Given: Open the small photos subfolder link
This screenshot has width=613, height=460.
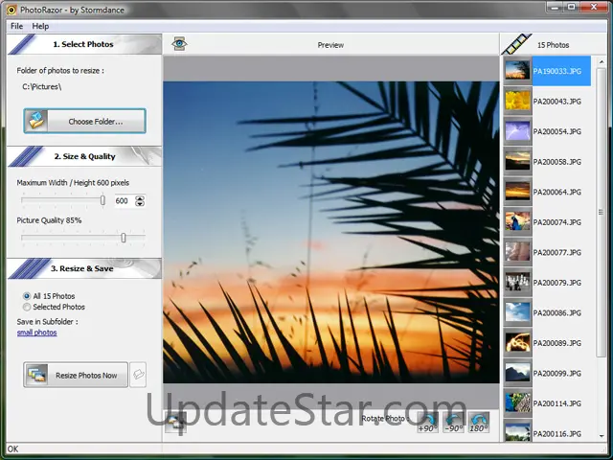Looking at the screenshot, I should click(36, 333).
